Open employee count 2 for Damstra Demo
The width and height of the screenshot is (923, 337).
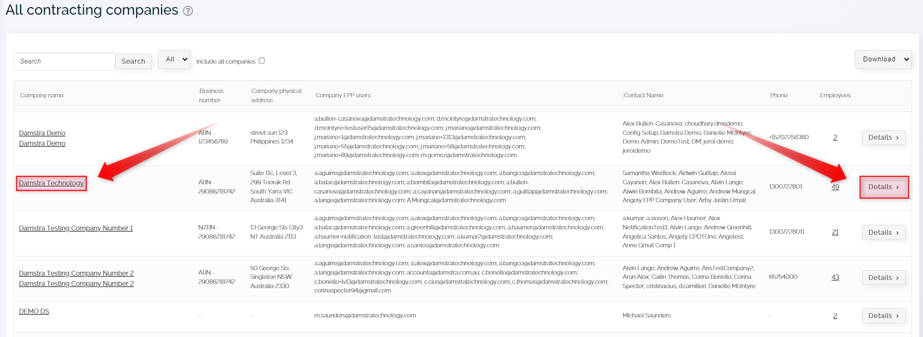coord(835,138)
